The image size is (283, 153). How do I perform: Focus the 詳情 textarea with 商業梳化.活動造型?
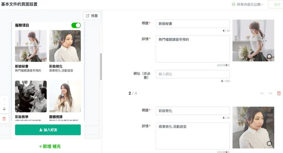click(x=193, y=136)
